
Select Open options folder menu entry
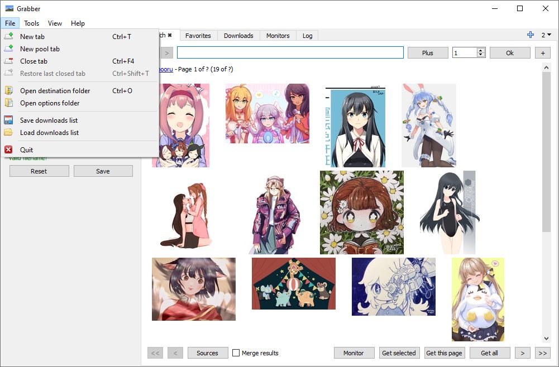79,103
